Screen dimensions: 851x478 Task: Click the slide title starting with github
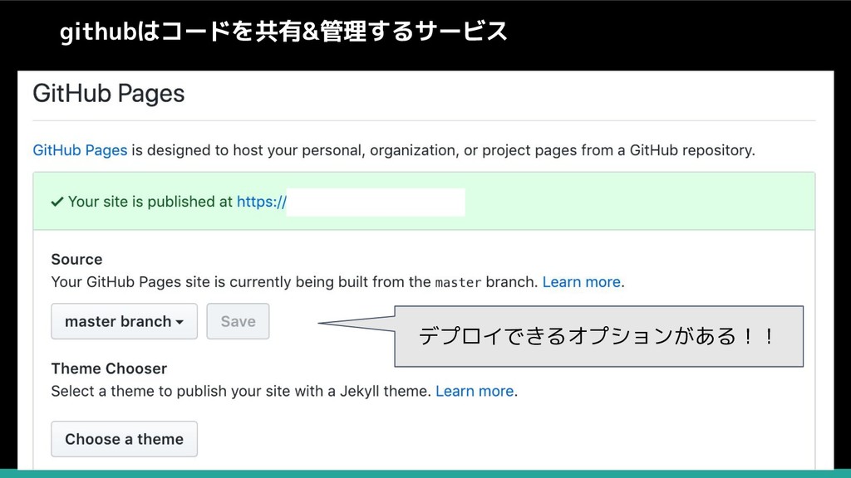283,31
